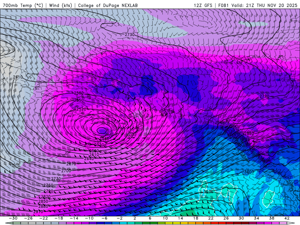Click the -2 tick on the temperature scale

pyautogui.click(x=120, y=218)
